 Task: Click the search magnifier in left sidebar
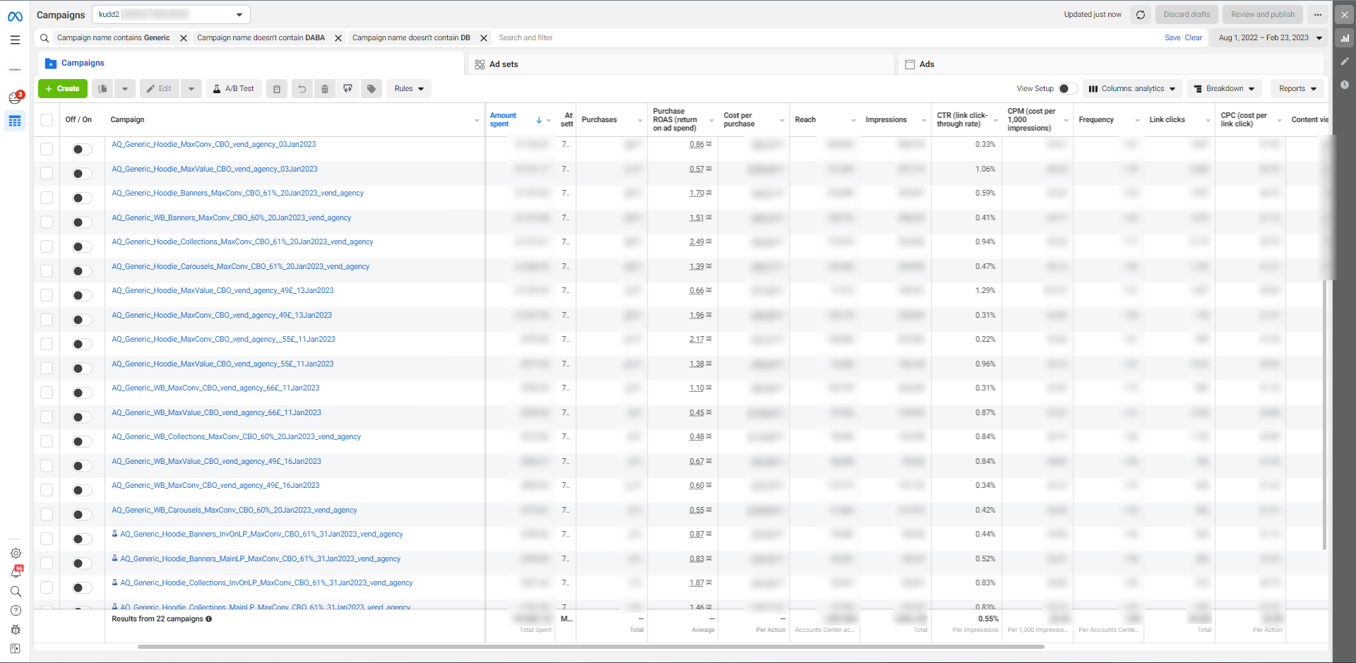coord(16,592)
